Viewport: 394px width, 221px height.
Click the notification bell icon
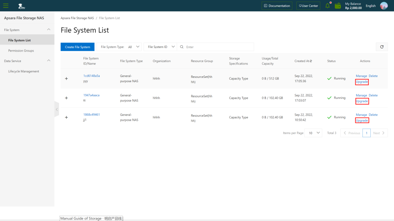[327, 6]
